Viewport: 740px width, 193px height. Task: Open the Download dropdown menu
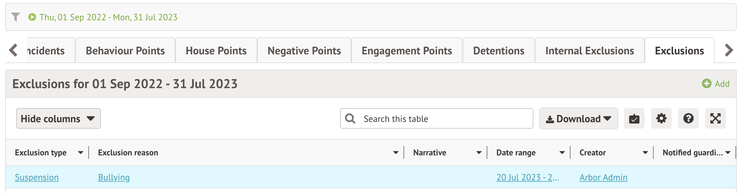click(578, 119)
